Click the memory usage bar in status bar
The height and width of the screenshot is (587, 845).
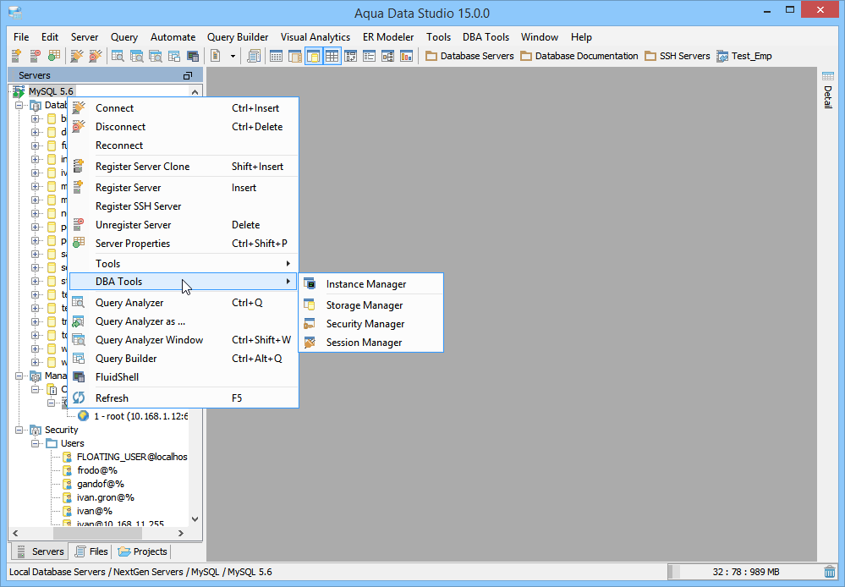[744, 572]
